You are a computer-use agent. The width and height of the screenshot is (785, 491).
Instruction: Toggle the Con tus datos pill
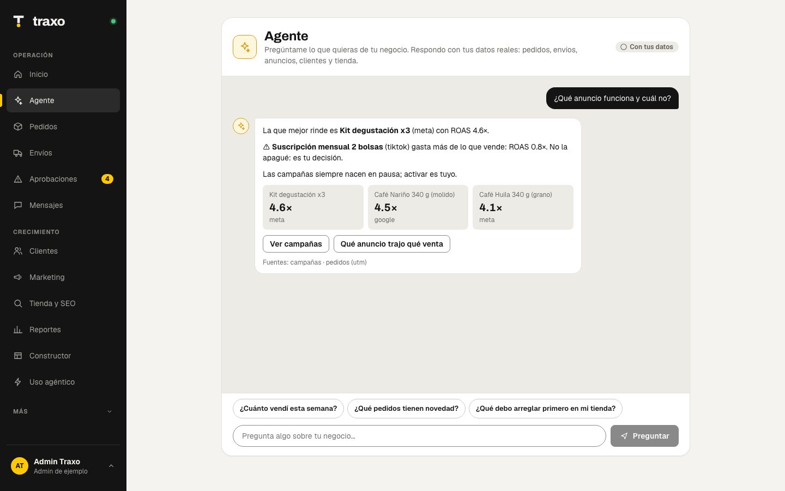(647, 47)
